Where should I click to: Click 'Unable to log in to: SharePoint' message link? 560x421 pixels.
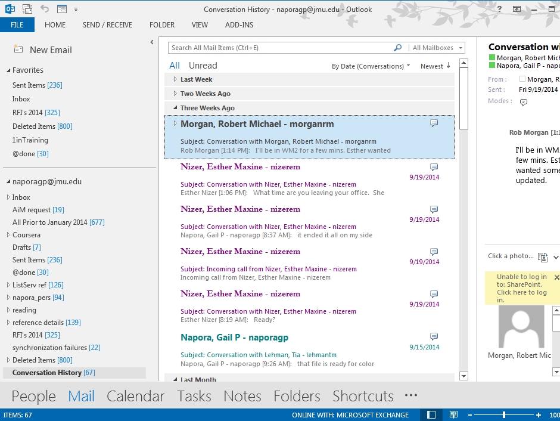point(521,289)
